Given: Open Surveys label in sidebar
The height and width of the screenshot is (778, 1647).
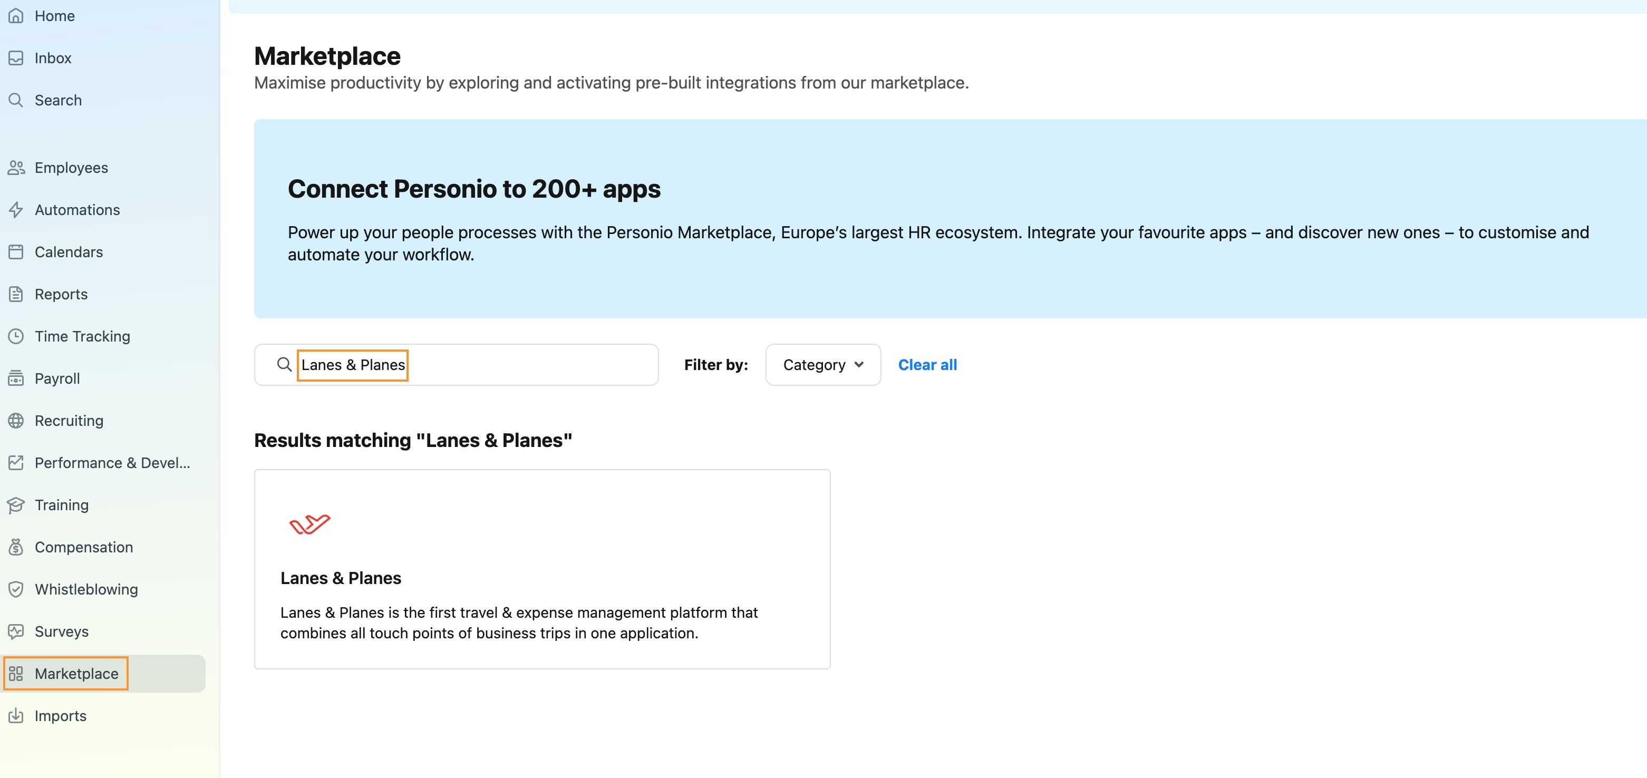Looking at the screenshot, I should [62, 631].
